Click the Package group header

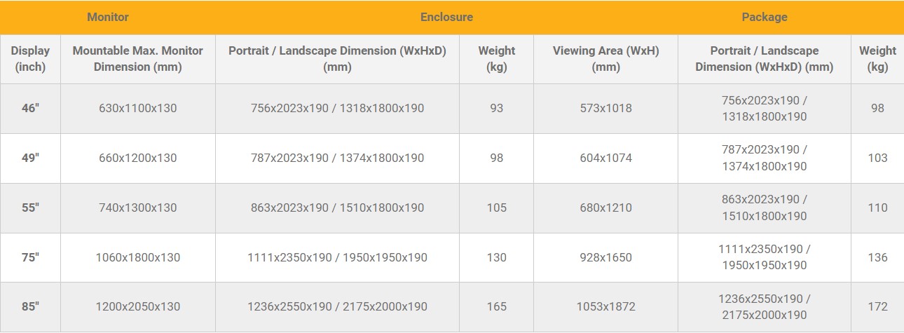[x=765, y=17]
